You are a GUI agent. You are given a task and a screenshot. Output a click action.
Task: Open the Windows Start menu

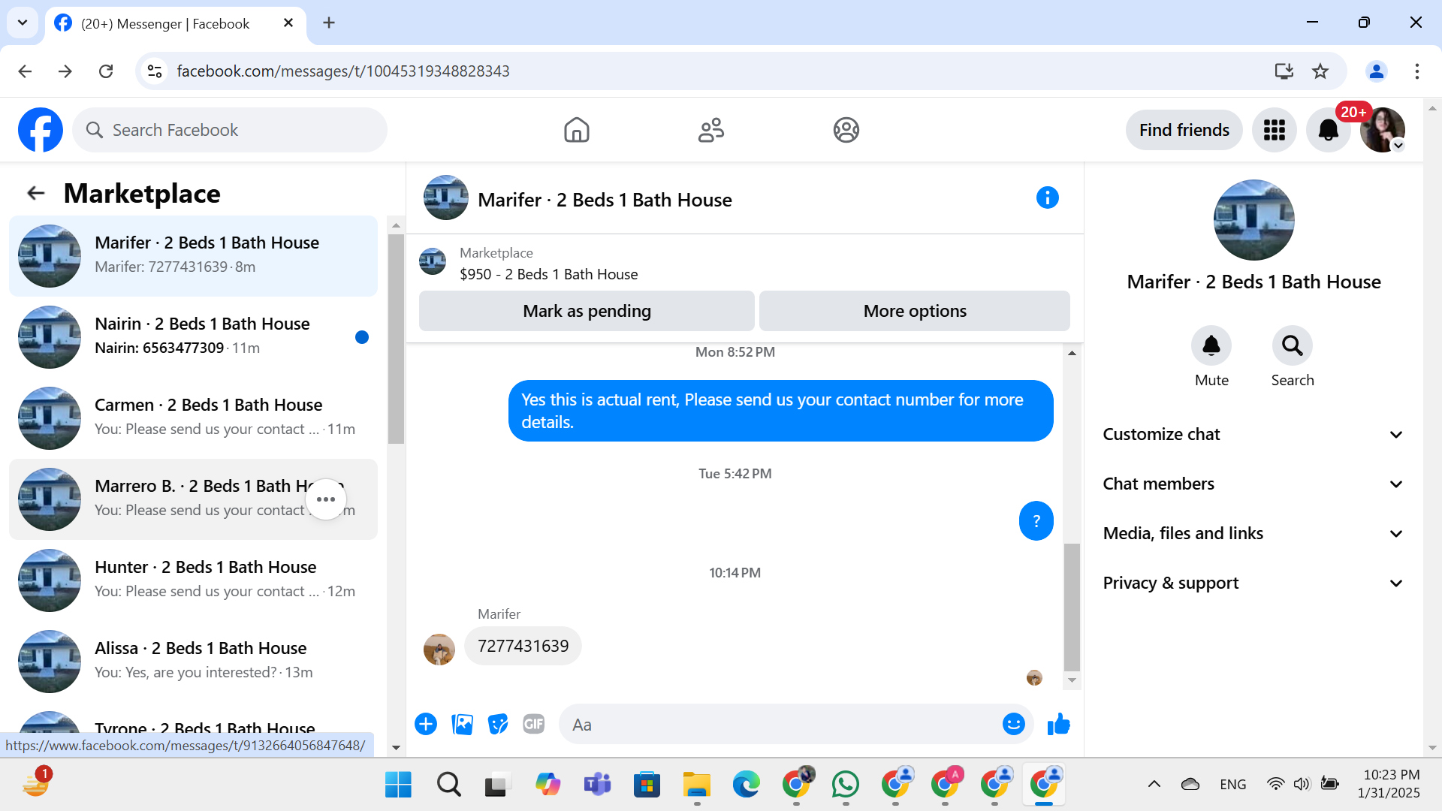point(398,785)
